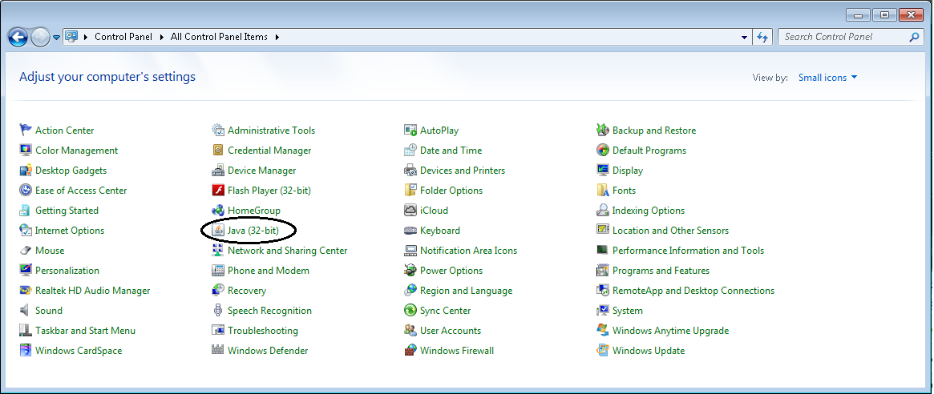Click the HomeGroup icon
Viewport: 934px width, 394px height.
[218, 210]
